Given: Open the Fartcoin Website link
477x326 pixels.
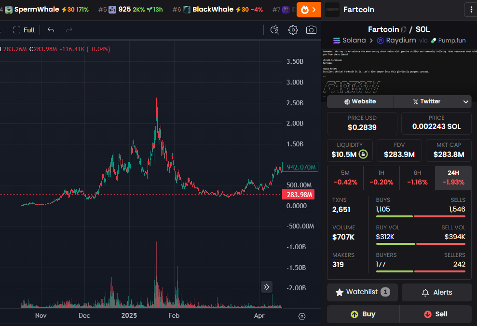Looking at the screenshot, I should 360,101.
